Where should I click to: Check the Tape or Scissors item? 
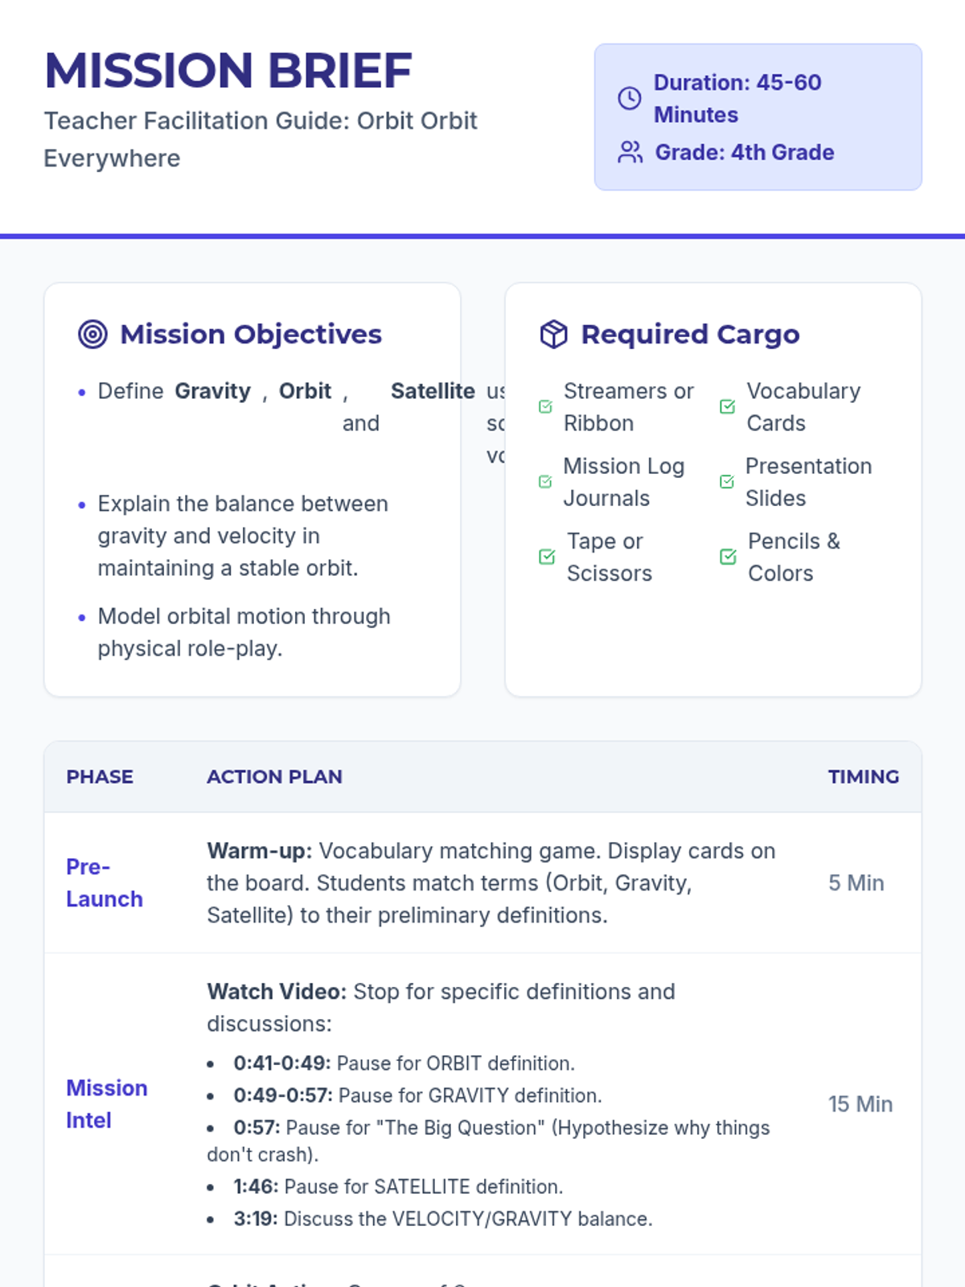tap(547, 557)
